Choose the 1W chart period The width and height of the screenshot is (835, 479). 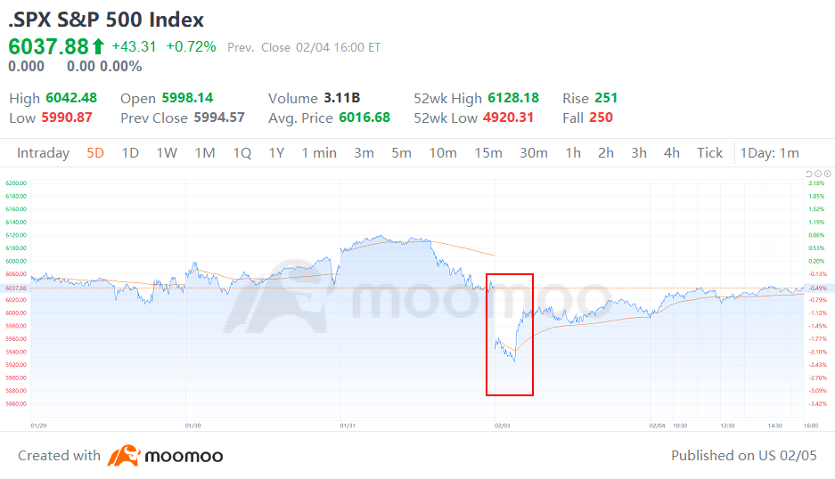167,153
